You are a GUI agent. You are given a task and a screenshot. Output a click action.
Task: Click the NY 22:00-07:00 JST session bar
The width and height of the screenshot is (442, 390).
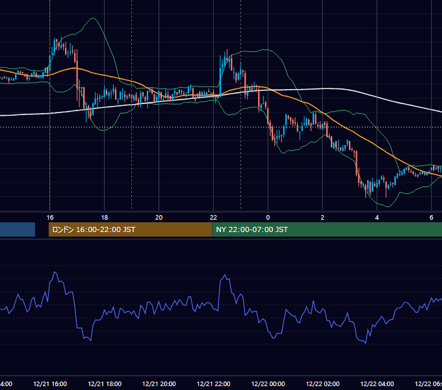coord(327,229)
